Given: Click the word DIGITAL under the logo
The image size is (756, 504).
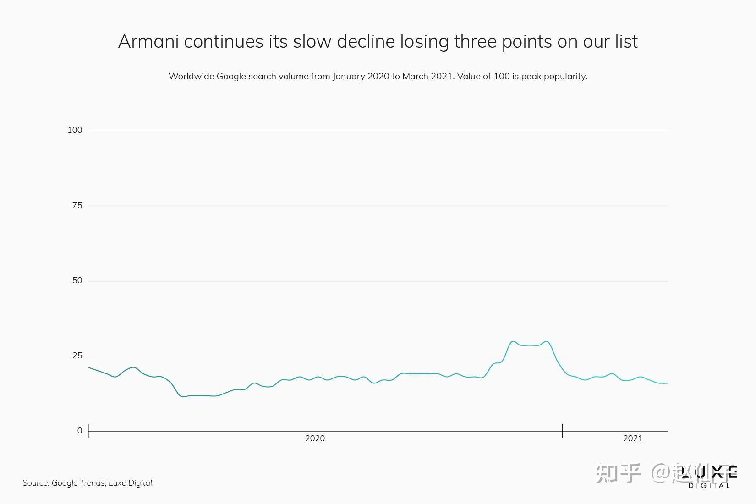Looking at the screenshot, I should [709, 486].
